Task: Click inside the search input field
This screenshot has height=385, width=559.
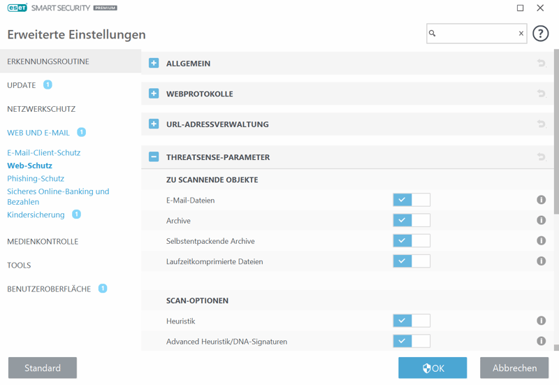Action: (x=475, y=34)
